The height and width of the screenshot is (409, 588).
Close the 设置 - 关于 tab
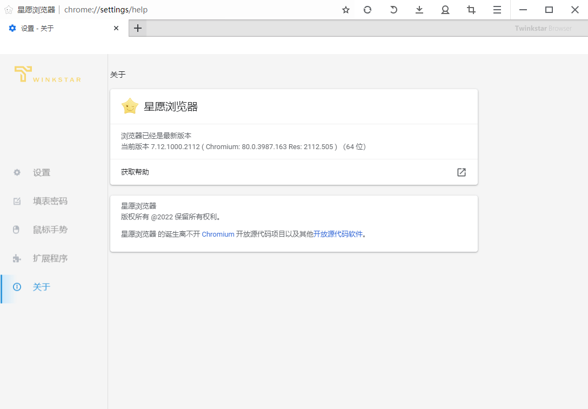coord(116,29)
